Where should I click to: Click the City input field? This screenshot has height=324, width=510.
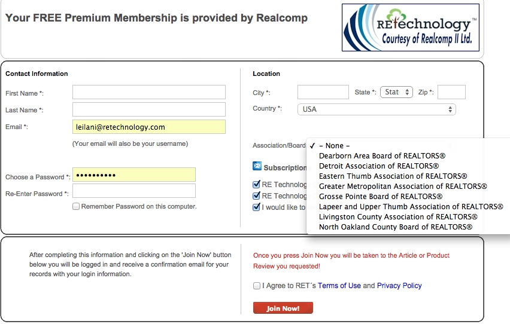(323, 92)
